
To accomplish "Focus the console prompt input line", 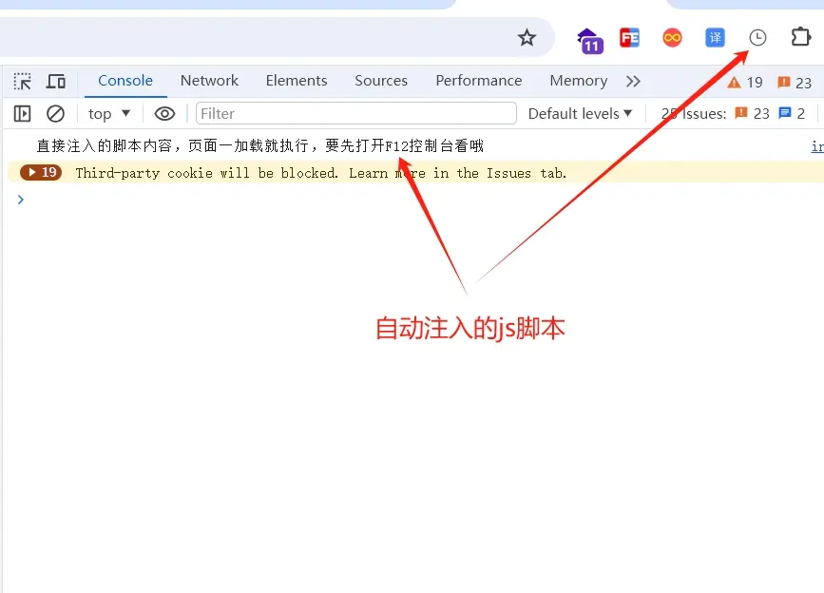I will point(420,200).
